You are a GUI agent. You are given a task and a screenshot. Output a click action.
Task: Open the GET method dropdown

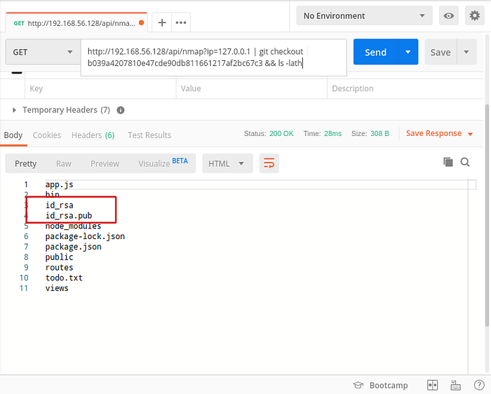tap(42, 52)
